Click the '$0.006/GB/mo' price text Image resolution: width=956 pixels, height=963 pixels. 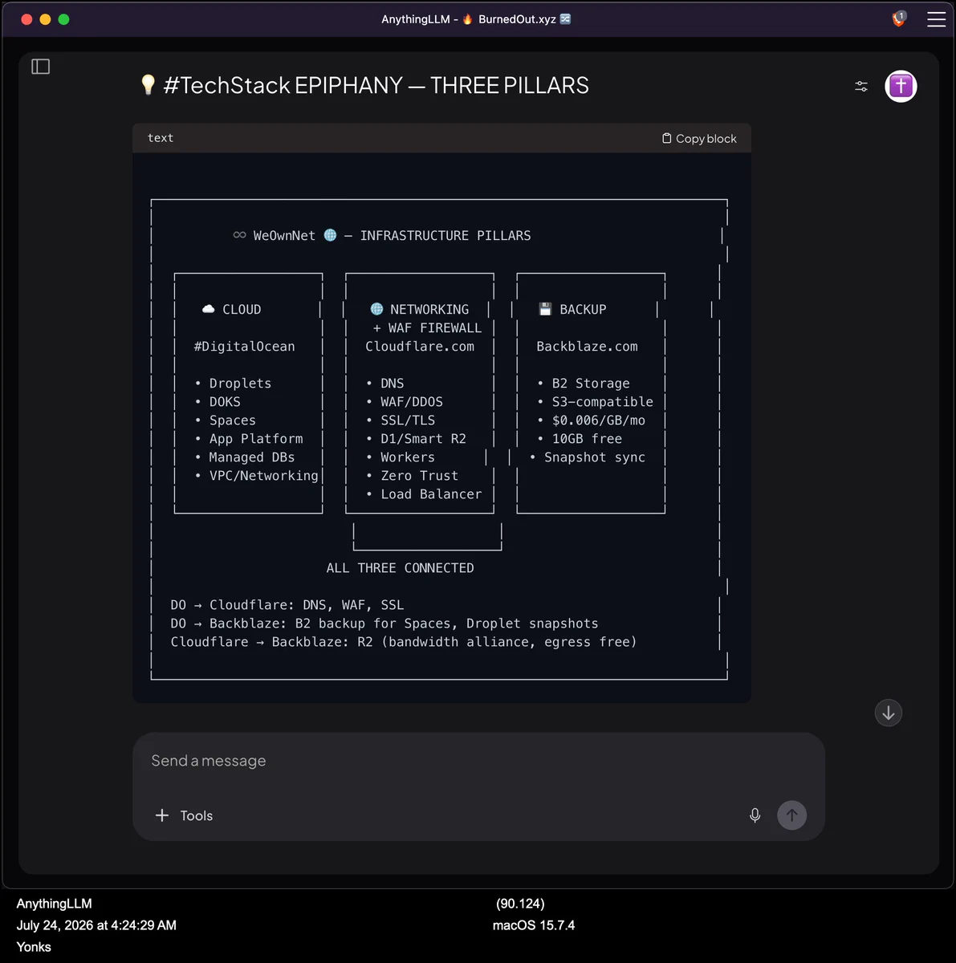[x=599, y=421]
